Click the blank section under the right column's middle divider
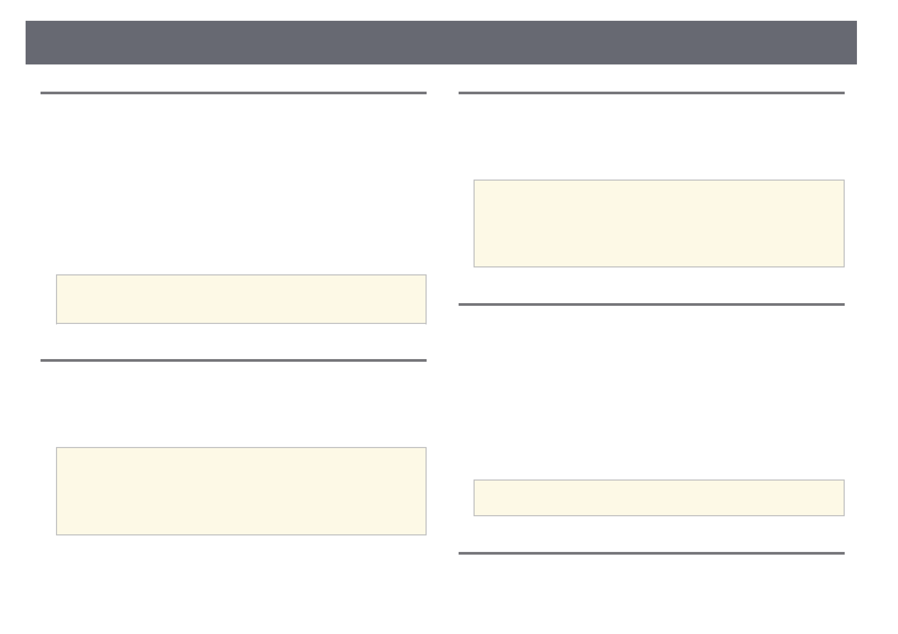 click(x=651, y=389)
